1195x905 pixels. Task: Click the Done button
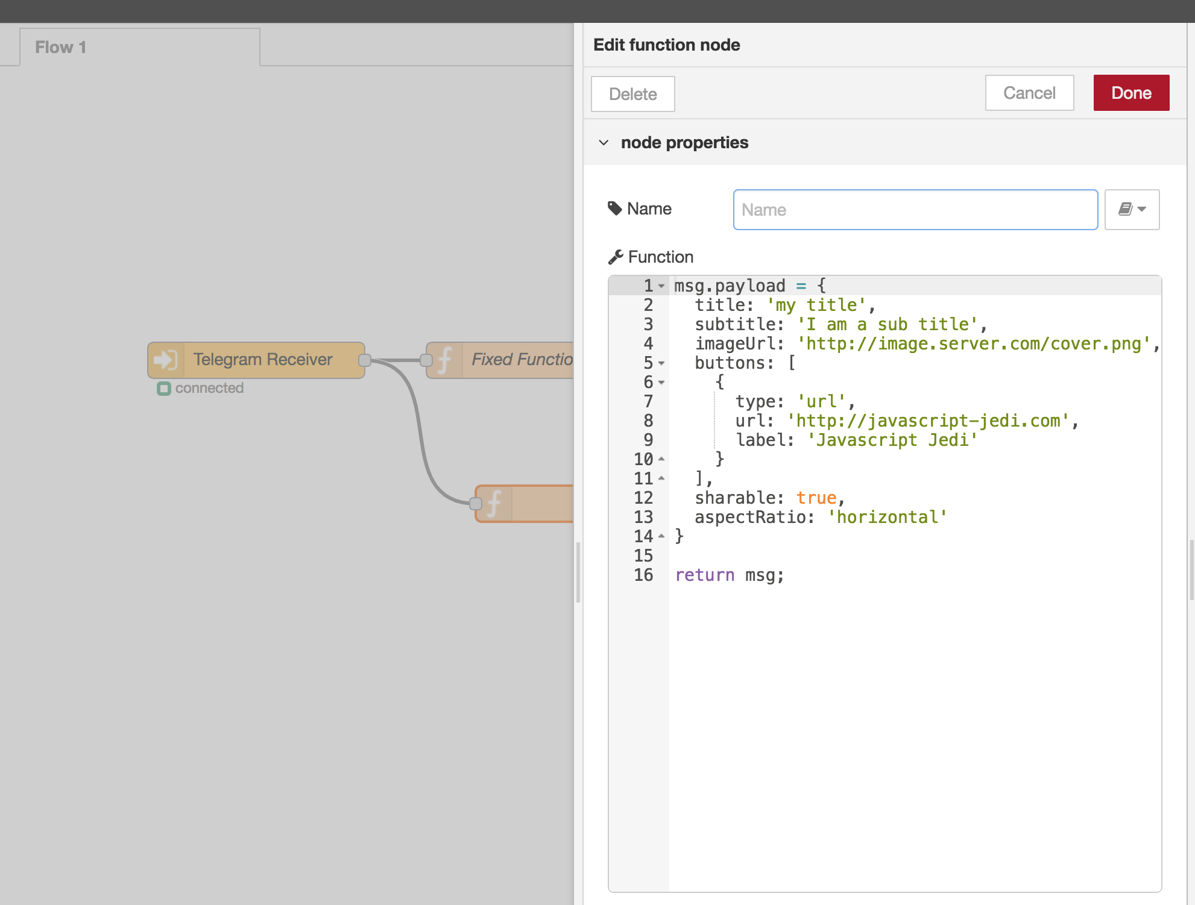pos(1130,92)
